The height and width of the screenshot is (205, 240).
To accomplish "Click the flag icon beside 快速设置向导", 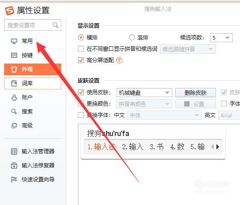I will click(x=14, y=180).
